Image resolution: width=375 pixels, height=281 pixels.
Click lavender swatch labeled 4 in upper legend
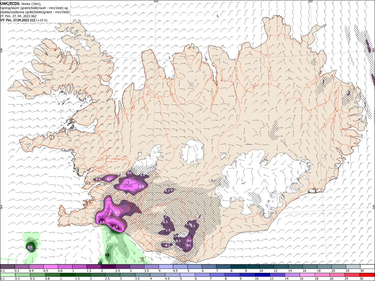(166, 266)
